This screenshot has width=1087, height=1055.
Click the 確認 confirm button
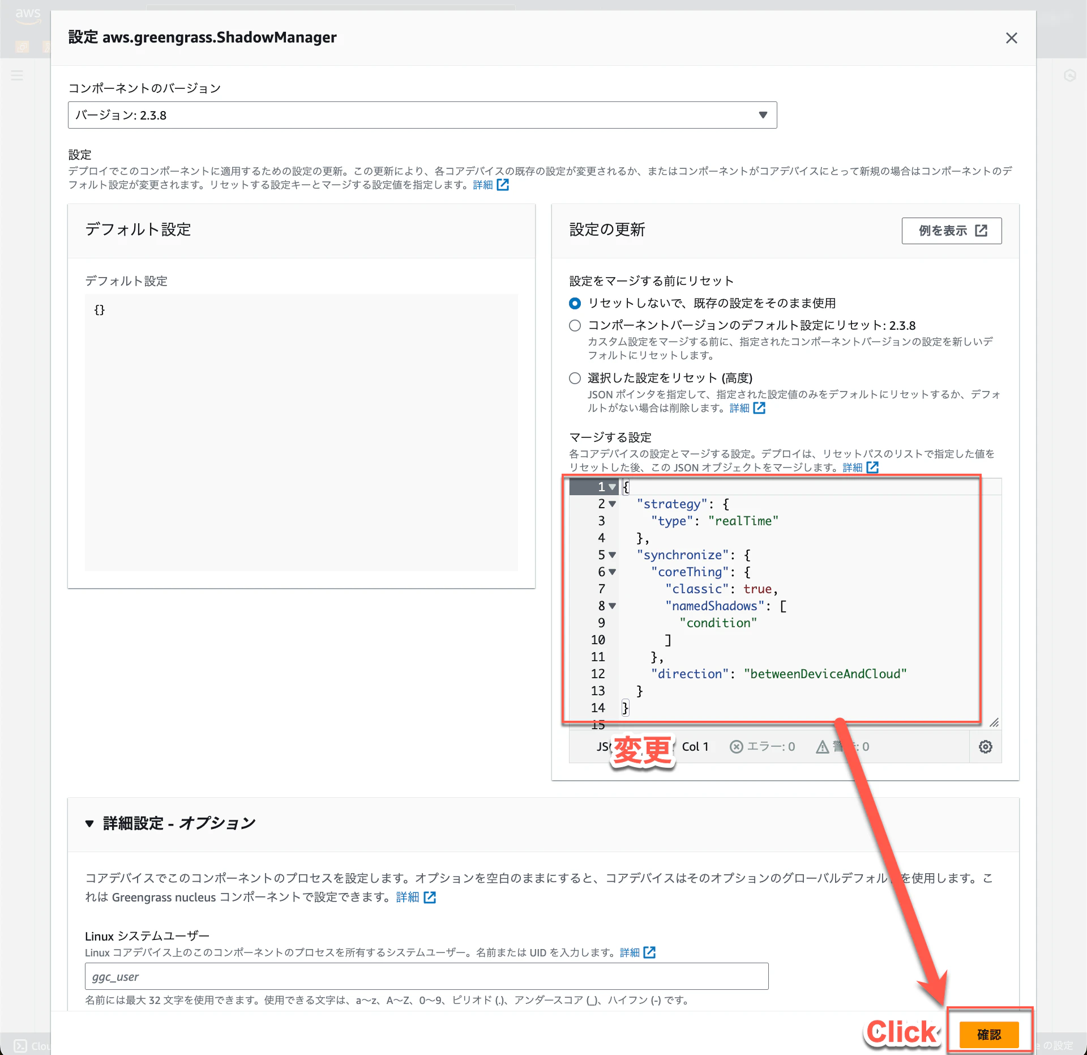tap(989, 1035)
